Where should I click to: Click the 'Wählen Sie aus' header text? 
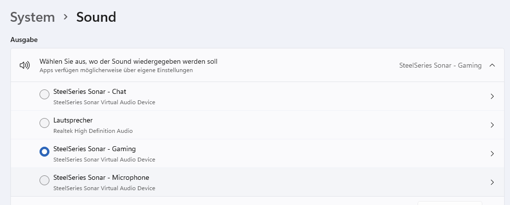pyautogui.click(x=128, y=62)
